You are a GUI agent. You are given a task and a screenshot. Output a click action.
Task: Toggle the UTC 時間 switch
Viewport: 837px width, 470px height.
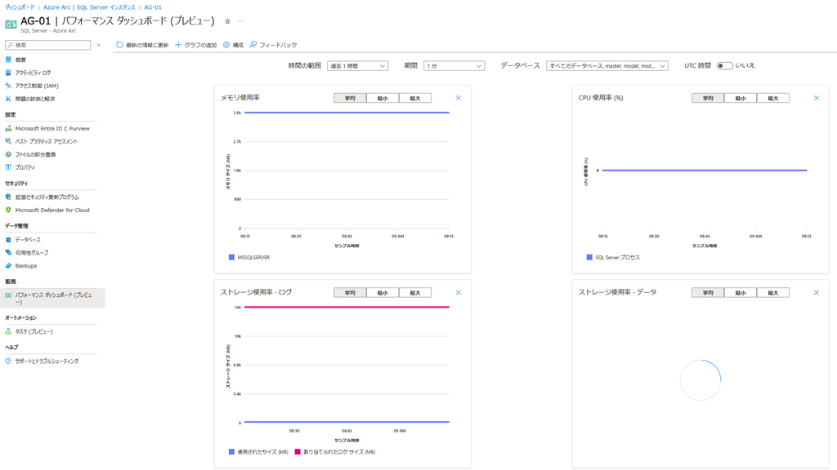coord(724,65)
